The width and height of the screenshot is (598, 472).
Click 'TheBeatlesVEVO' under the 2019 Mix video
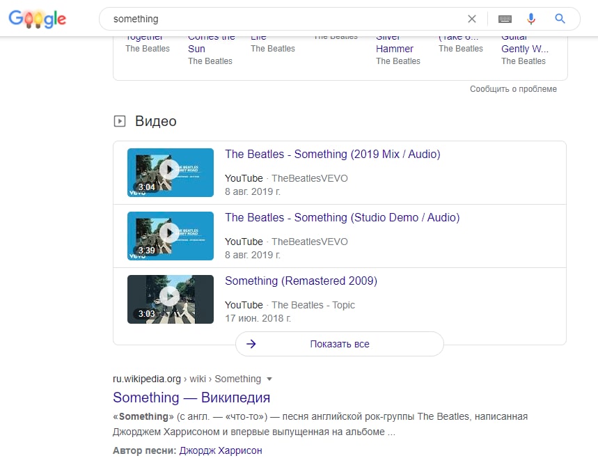point(310,178)
